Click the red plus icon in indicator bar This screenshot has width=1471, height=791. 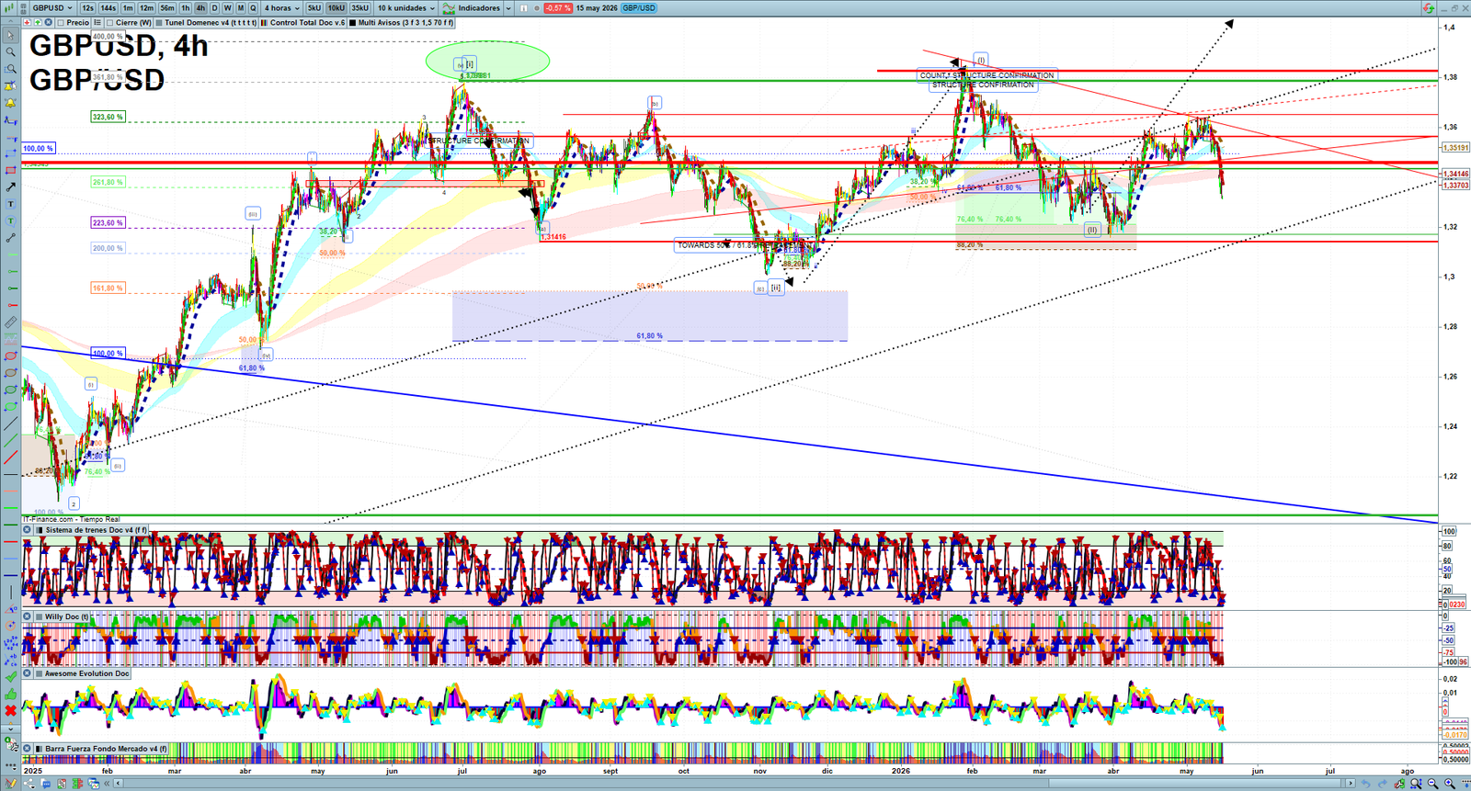[x=27, y=23]
